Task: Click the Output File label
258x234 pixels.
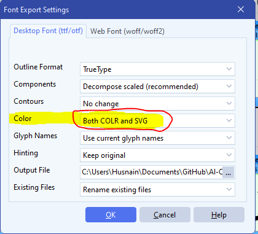Action: pyautogui.click(x=32, y=170)
